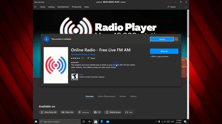Switch to the Reviews tab
Viewport: 222px width, 124px height.
click(x=122, y=96)
